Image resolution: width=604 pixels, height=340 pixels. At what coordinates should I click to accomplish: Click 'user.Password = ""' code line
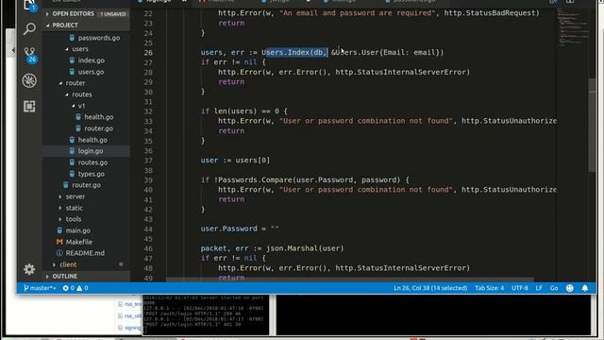(x=240, y=229)
